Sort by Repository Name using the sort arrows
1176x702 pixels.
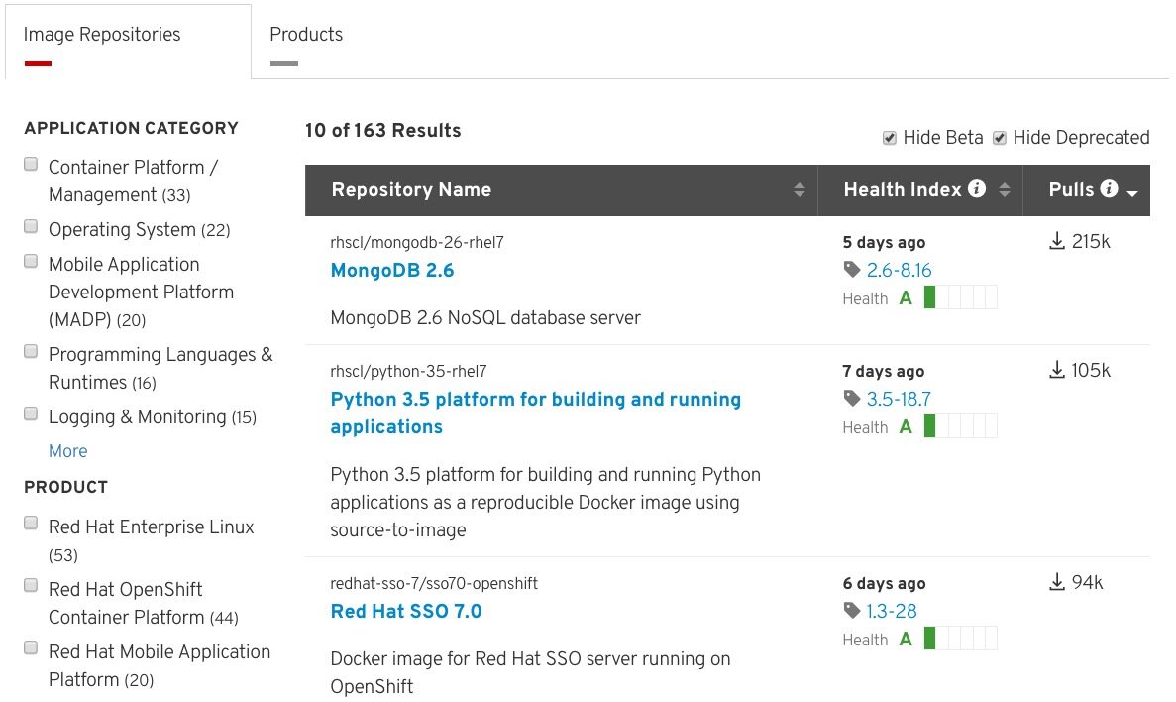800,190
